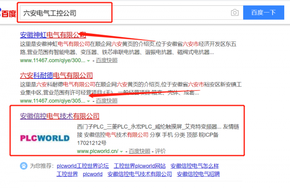The image size is (290, 188).
Task: Open the 六安科耐德电气有限公司 result
Action: tap(56, 75)
